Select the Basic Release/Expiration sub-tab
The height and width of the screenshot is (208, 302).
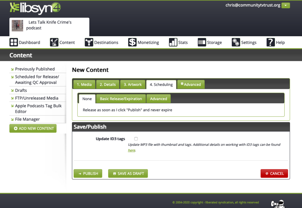coord(121,99)
